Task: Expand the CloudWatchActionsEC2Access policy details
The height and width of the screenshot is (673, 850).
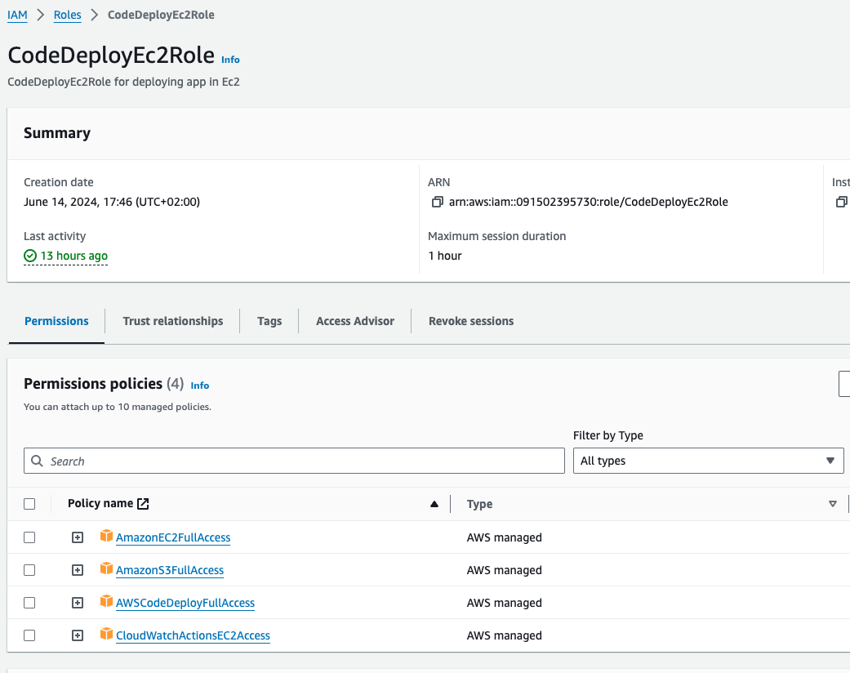Action: pos(78,635)
